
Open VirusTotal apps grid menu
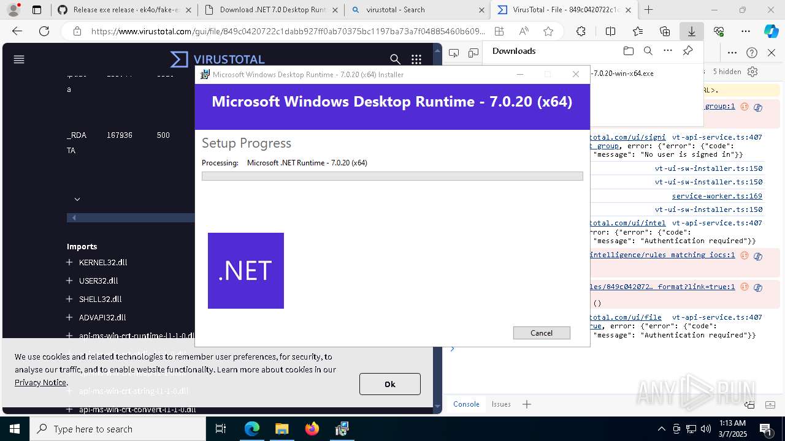tap(416, 59)
